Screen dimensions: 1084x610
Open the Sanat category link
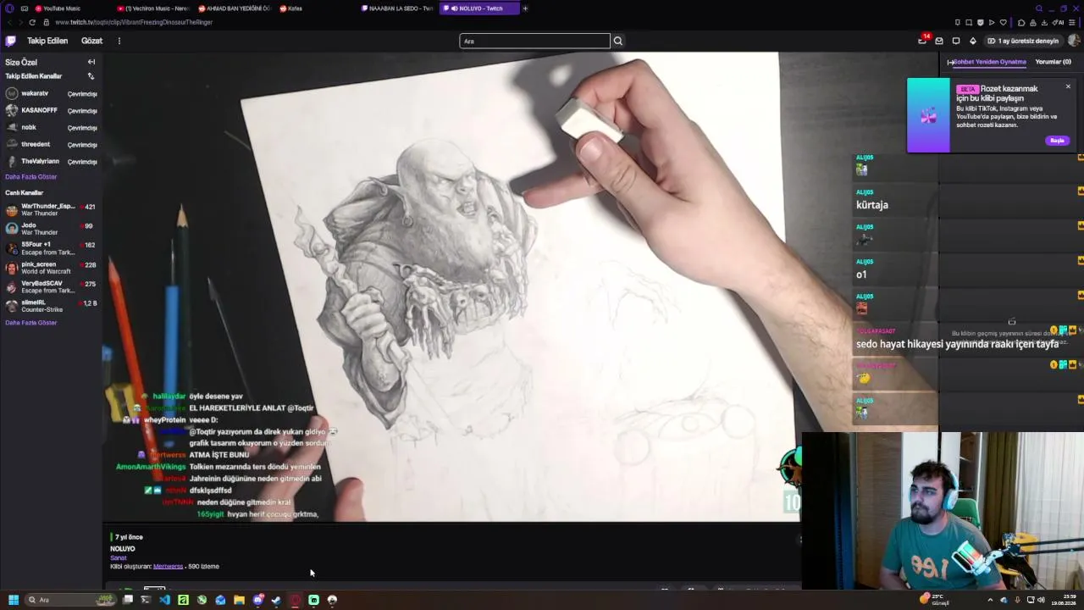[x=118, y=557]
